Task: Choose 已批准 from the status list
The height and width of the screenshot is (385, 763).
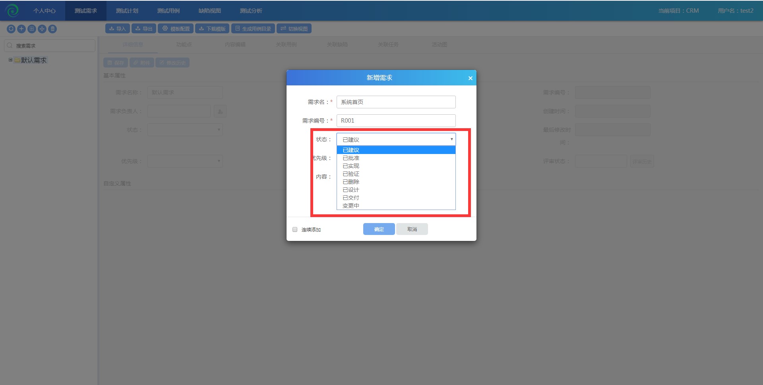Action: pyautogui.click(x=396, y=158)
